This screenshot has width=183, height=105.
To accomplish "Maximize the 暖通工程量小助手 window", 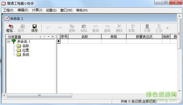I will (x=166, y=2).
